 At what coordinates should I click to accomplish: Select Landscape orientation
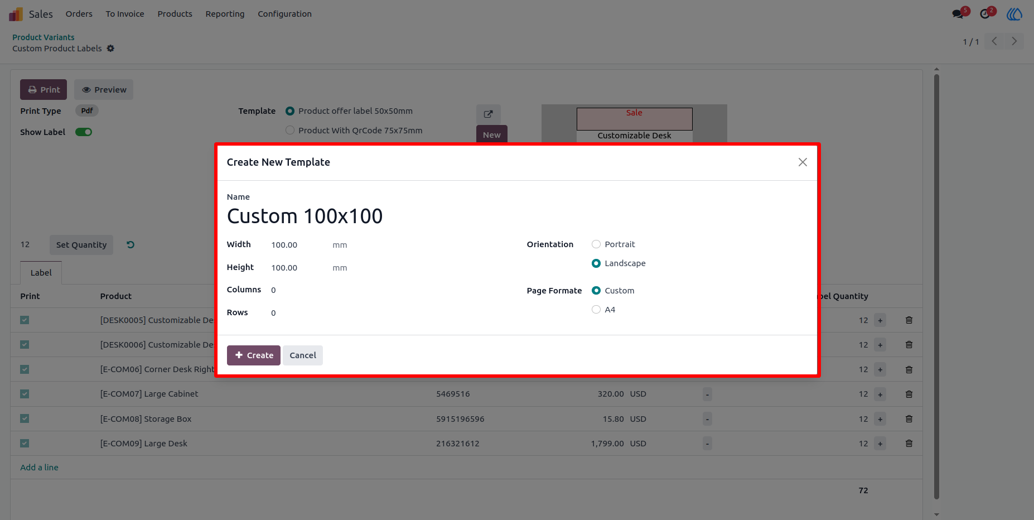click(x=596, y=263)
